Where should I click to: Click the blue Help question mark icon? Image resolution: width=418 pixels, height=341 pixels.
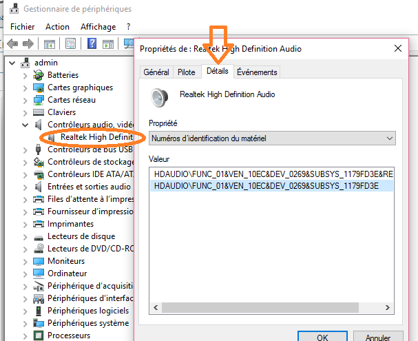point(92,43)
